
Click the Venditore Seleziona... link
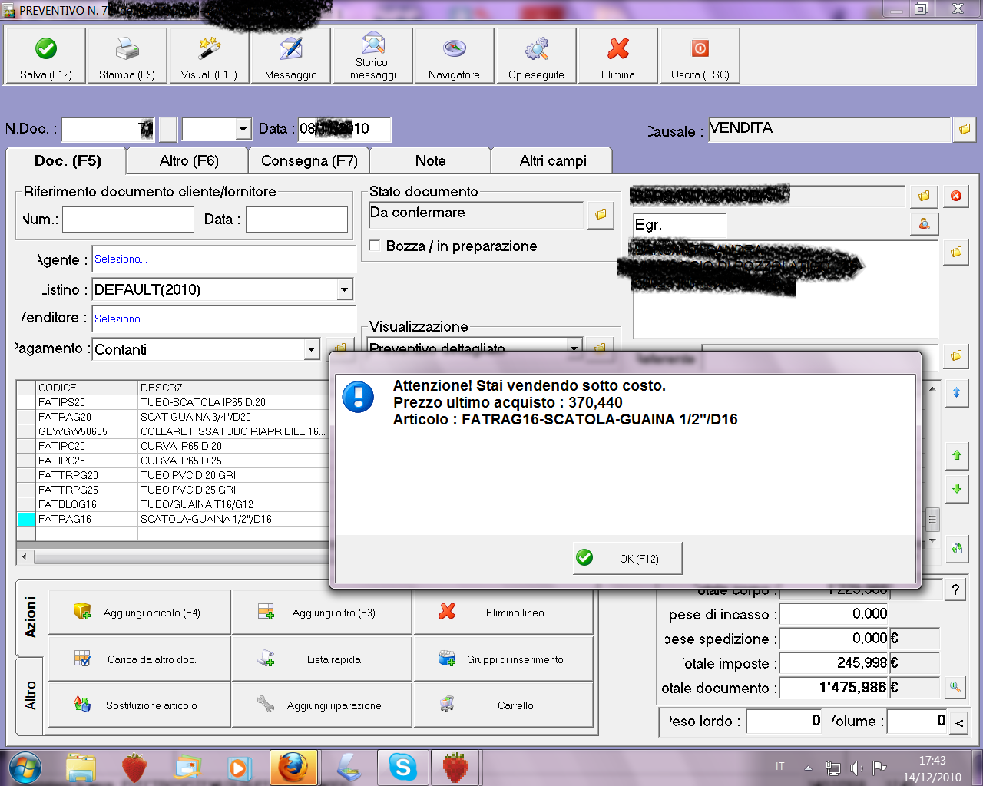[x=121, y=319]
